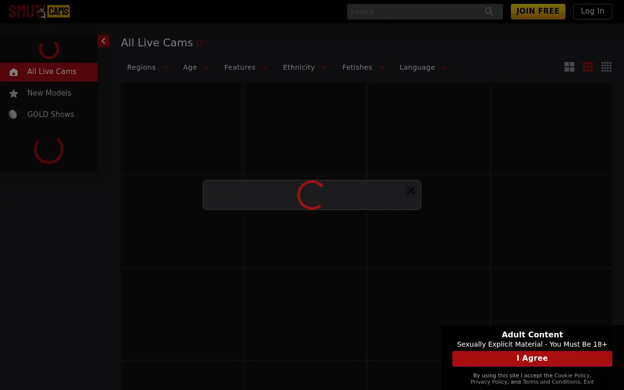The image size is (624, 390).
Task: Close the loading popup dialog
Action: [411, 190]
